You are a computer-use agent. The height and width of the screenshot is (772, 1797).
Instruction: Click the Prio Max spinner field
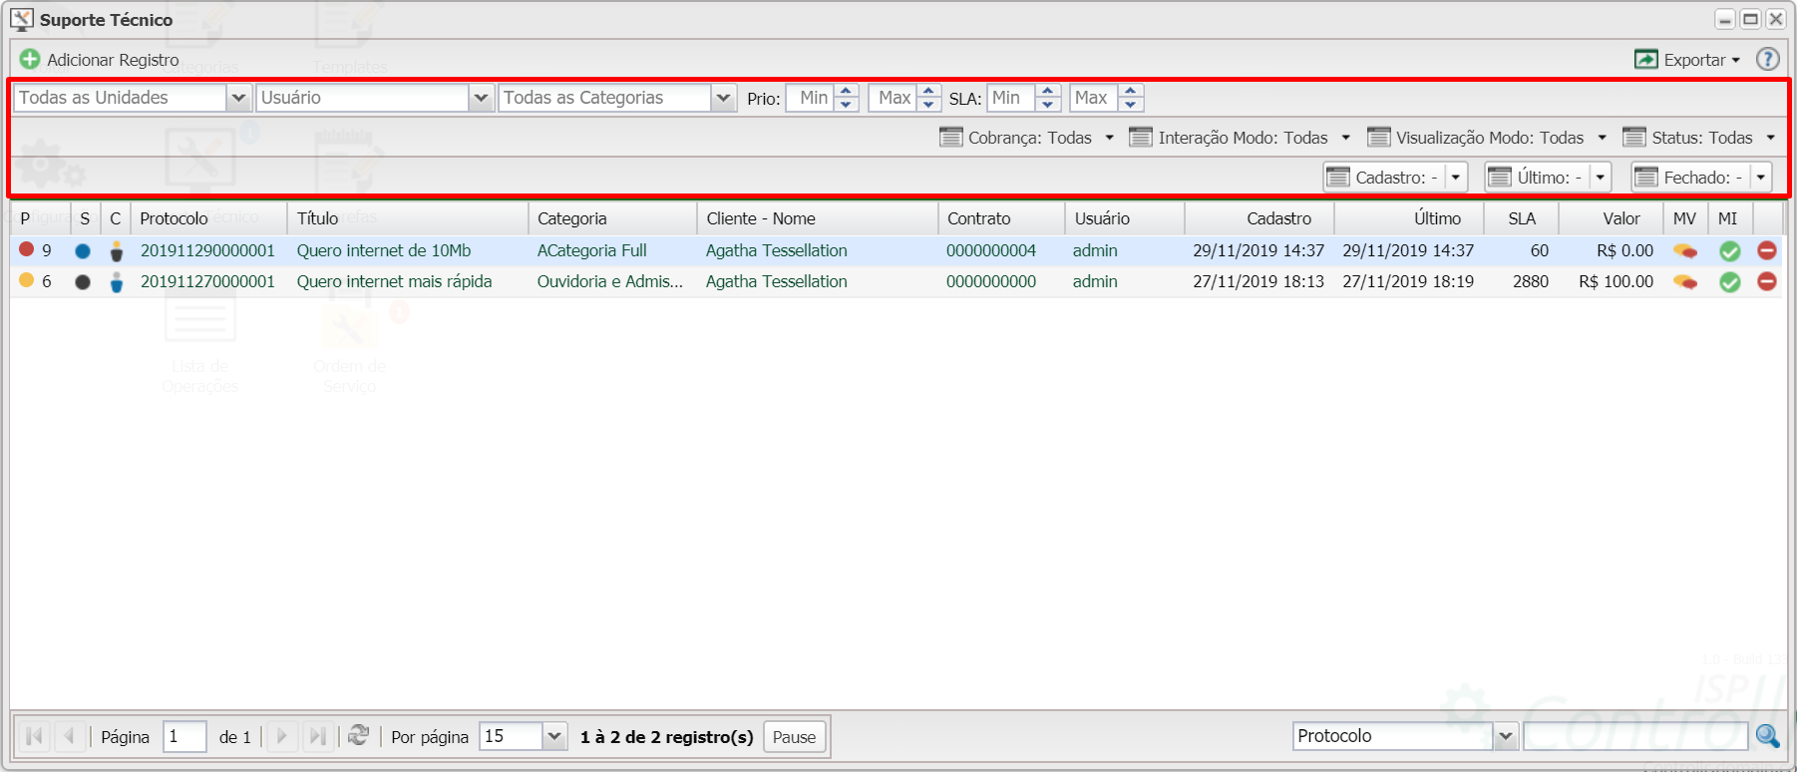point(893,98)
